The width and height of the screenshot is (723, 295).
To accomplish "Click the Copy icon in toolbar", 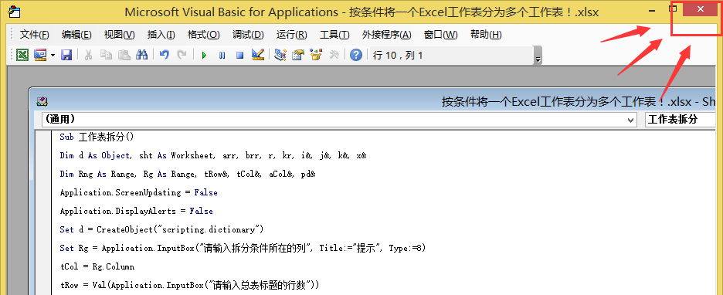I will [x=106, y=56].
